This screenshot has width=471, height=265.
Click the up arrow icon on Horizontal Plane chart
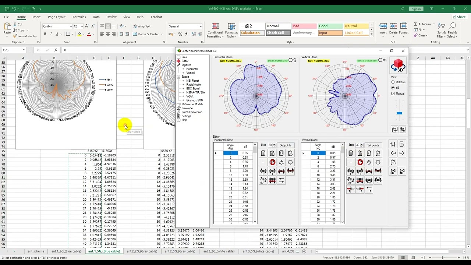tap(295, 60)
